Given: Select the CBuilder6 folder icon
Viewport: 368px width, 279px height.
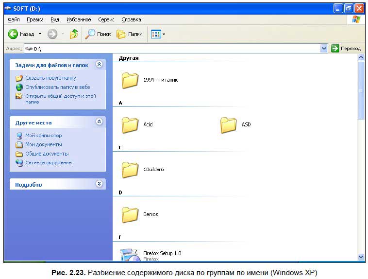Looking at the screenshot, I should tap(130, 170).
